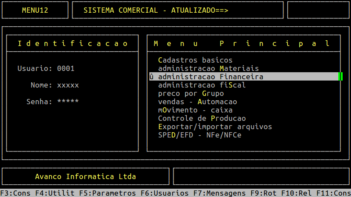This screenshot has height=197, width=351.
Task: Click the Usuario field showing 0001
Action: tap(66, 68)
